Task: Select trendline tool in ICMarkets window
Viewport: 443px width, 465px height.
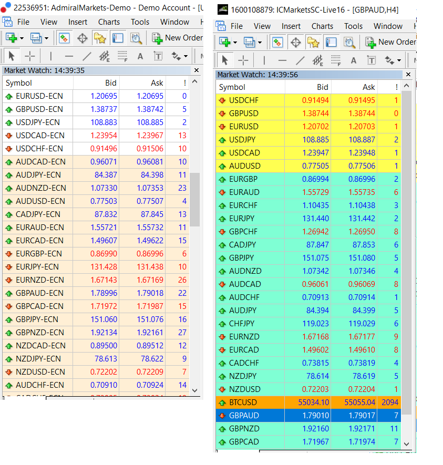Action: 300,60
